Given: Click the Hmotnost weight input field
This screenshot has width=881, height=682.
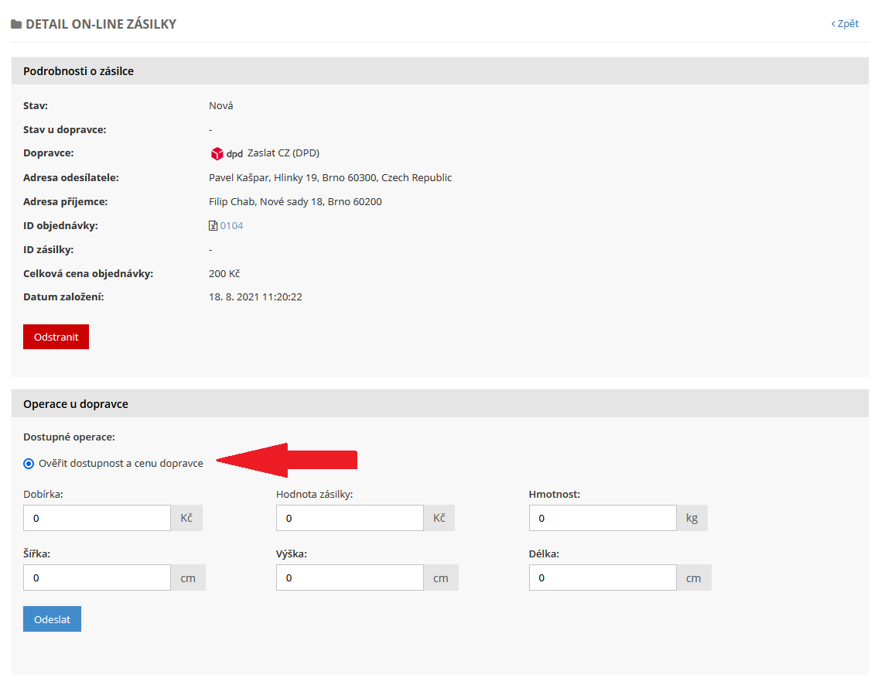Looking at the screenshot, I should pyautogui.click(x=603, y=518).
